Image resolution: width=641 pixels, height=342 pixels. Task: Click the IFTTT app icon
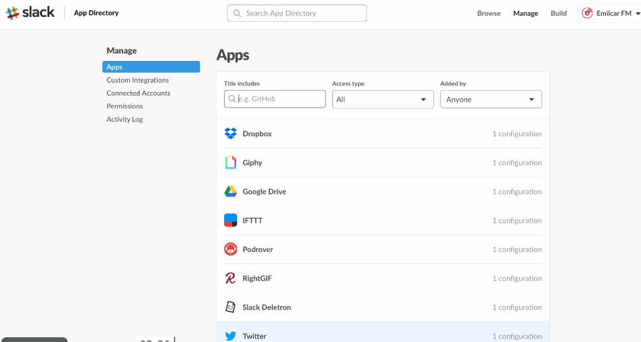[x=230, y=221]
